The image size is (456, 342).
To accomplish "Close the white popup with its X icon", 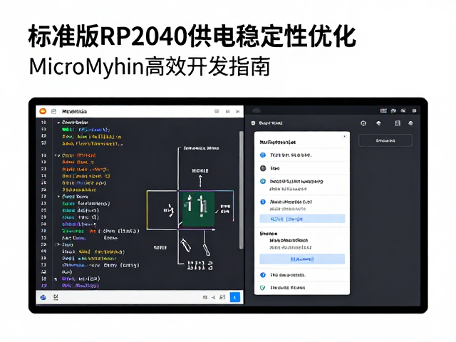I will (x=345, y=136).
